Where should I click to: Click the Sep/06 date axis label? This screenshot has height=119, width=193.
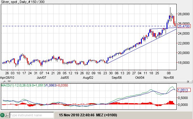tap(117, 78)
